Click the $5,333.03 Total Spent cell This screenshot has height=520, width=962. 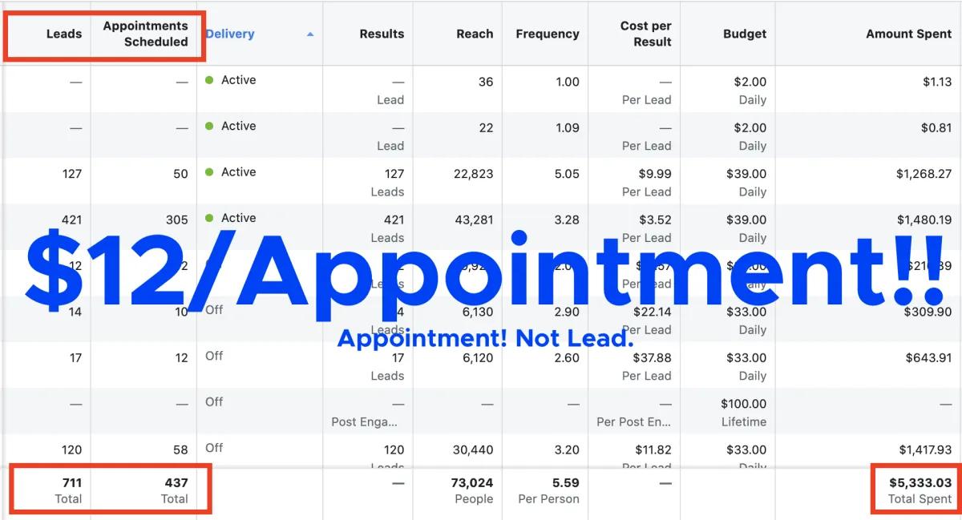coord(920,490)
